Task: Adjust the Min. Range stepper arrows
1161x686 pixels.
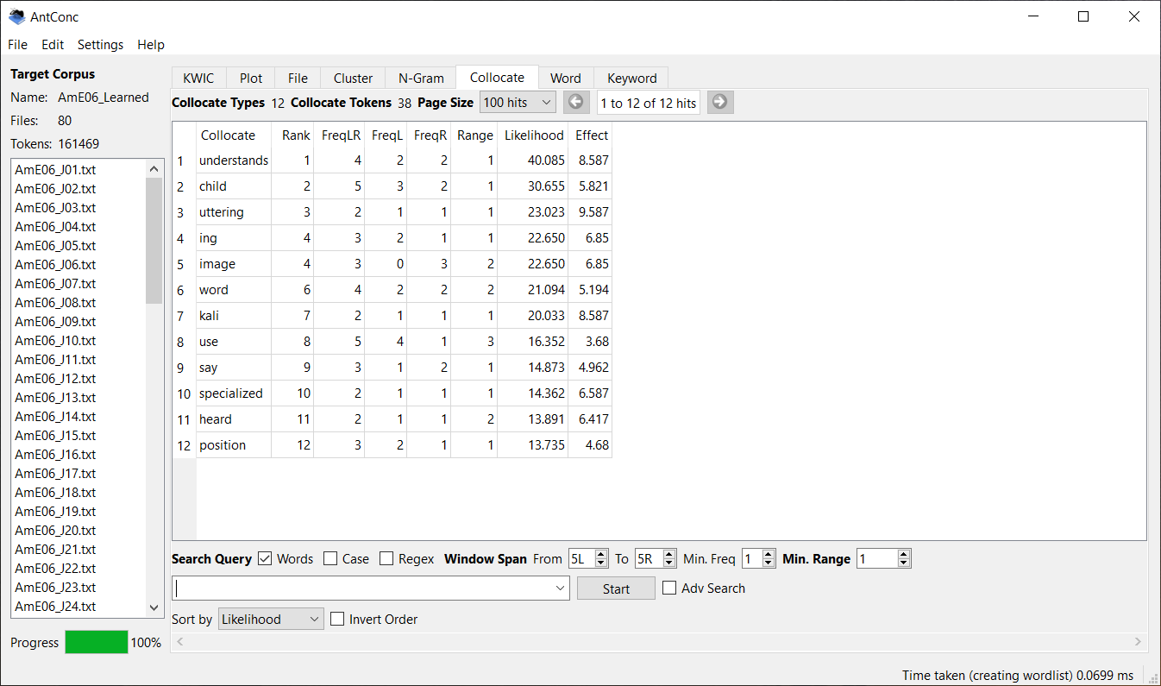Action: [x=904, y=559]
